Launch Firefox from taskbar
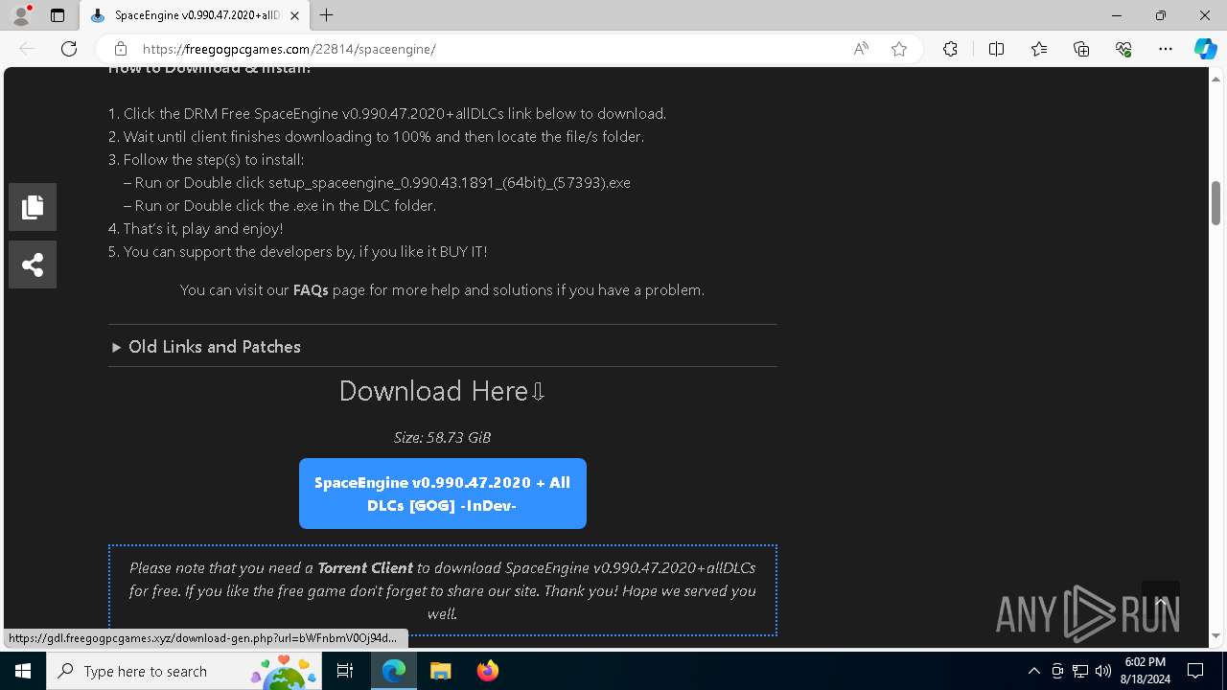The image size is (1227, 690). click(x=487, y=671)
